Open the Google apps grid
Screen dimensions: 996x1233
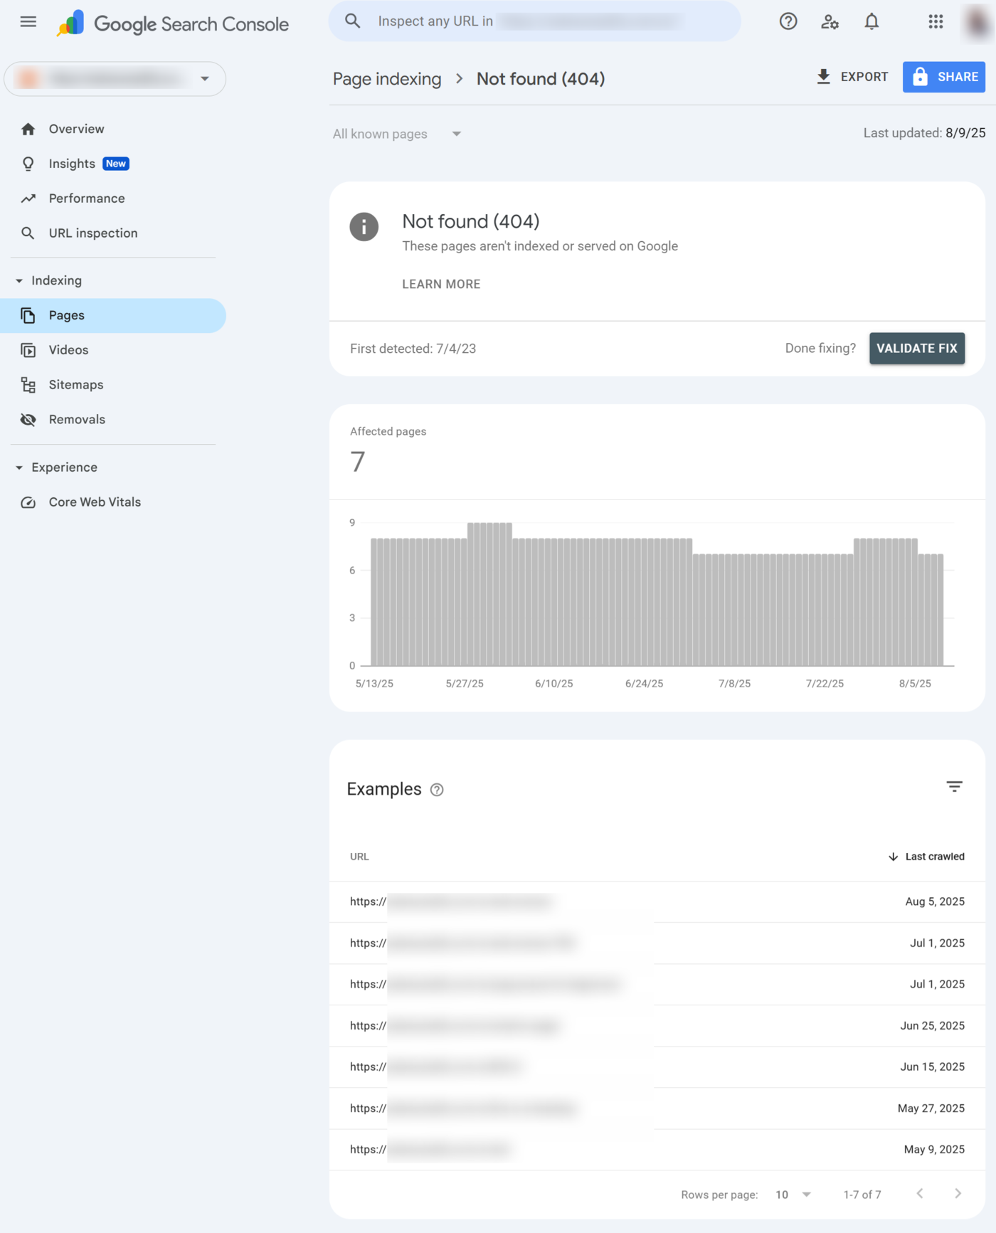(936, 22)
